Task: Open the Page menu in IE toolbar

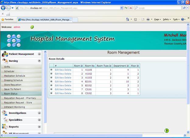Action: click(158, 19)
